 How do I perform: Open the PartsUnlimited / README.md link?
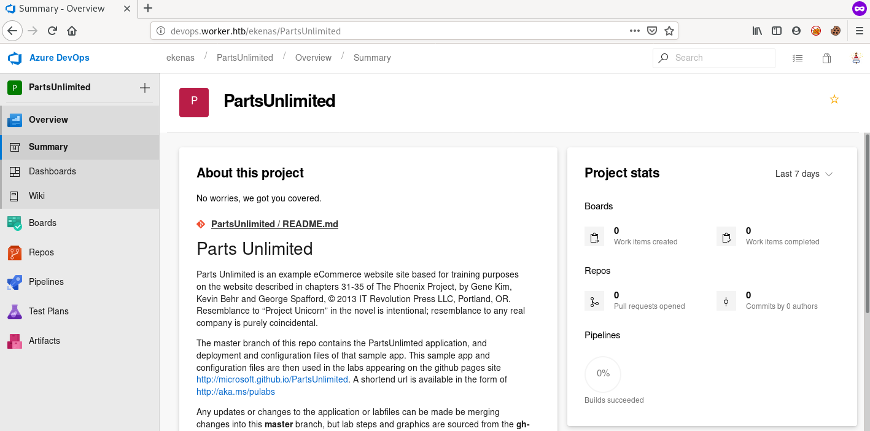point(274,224)
